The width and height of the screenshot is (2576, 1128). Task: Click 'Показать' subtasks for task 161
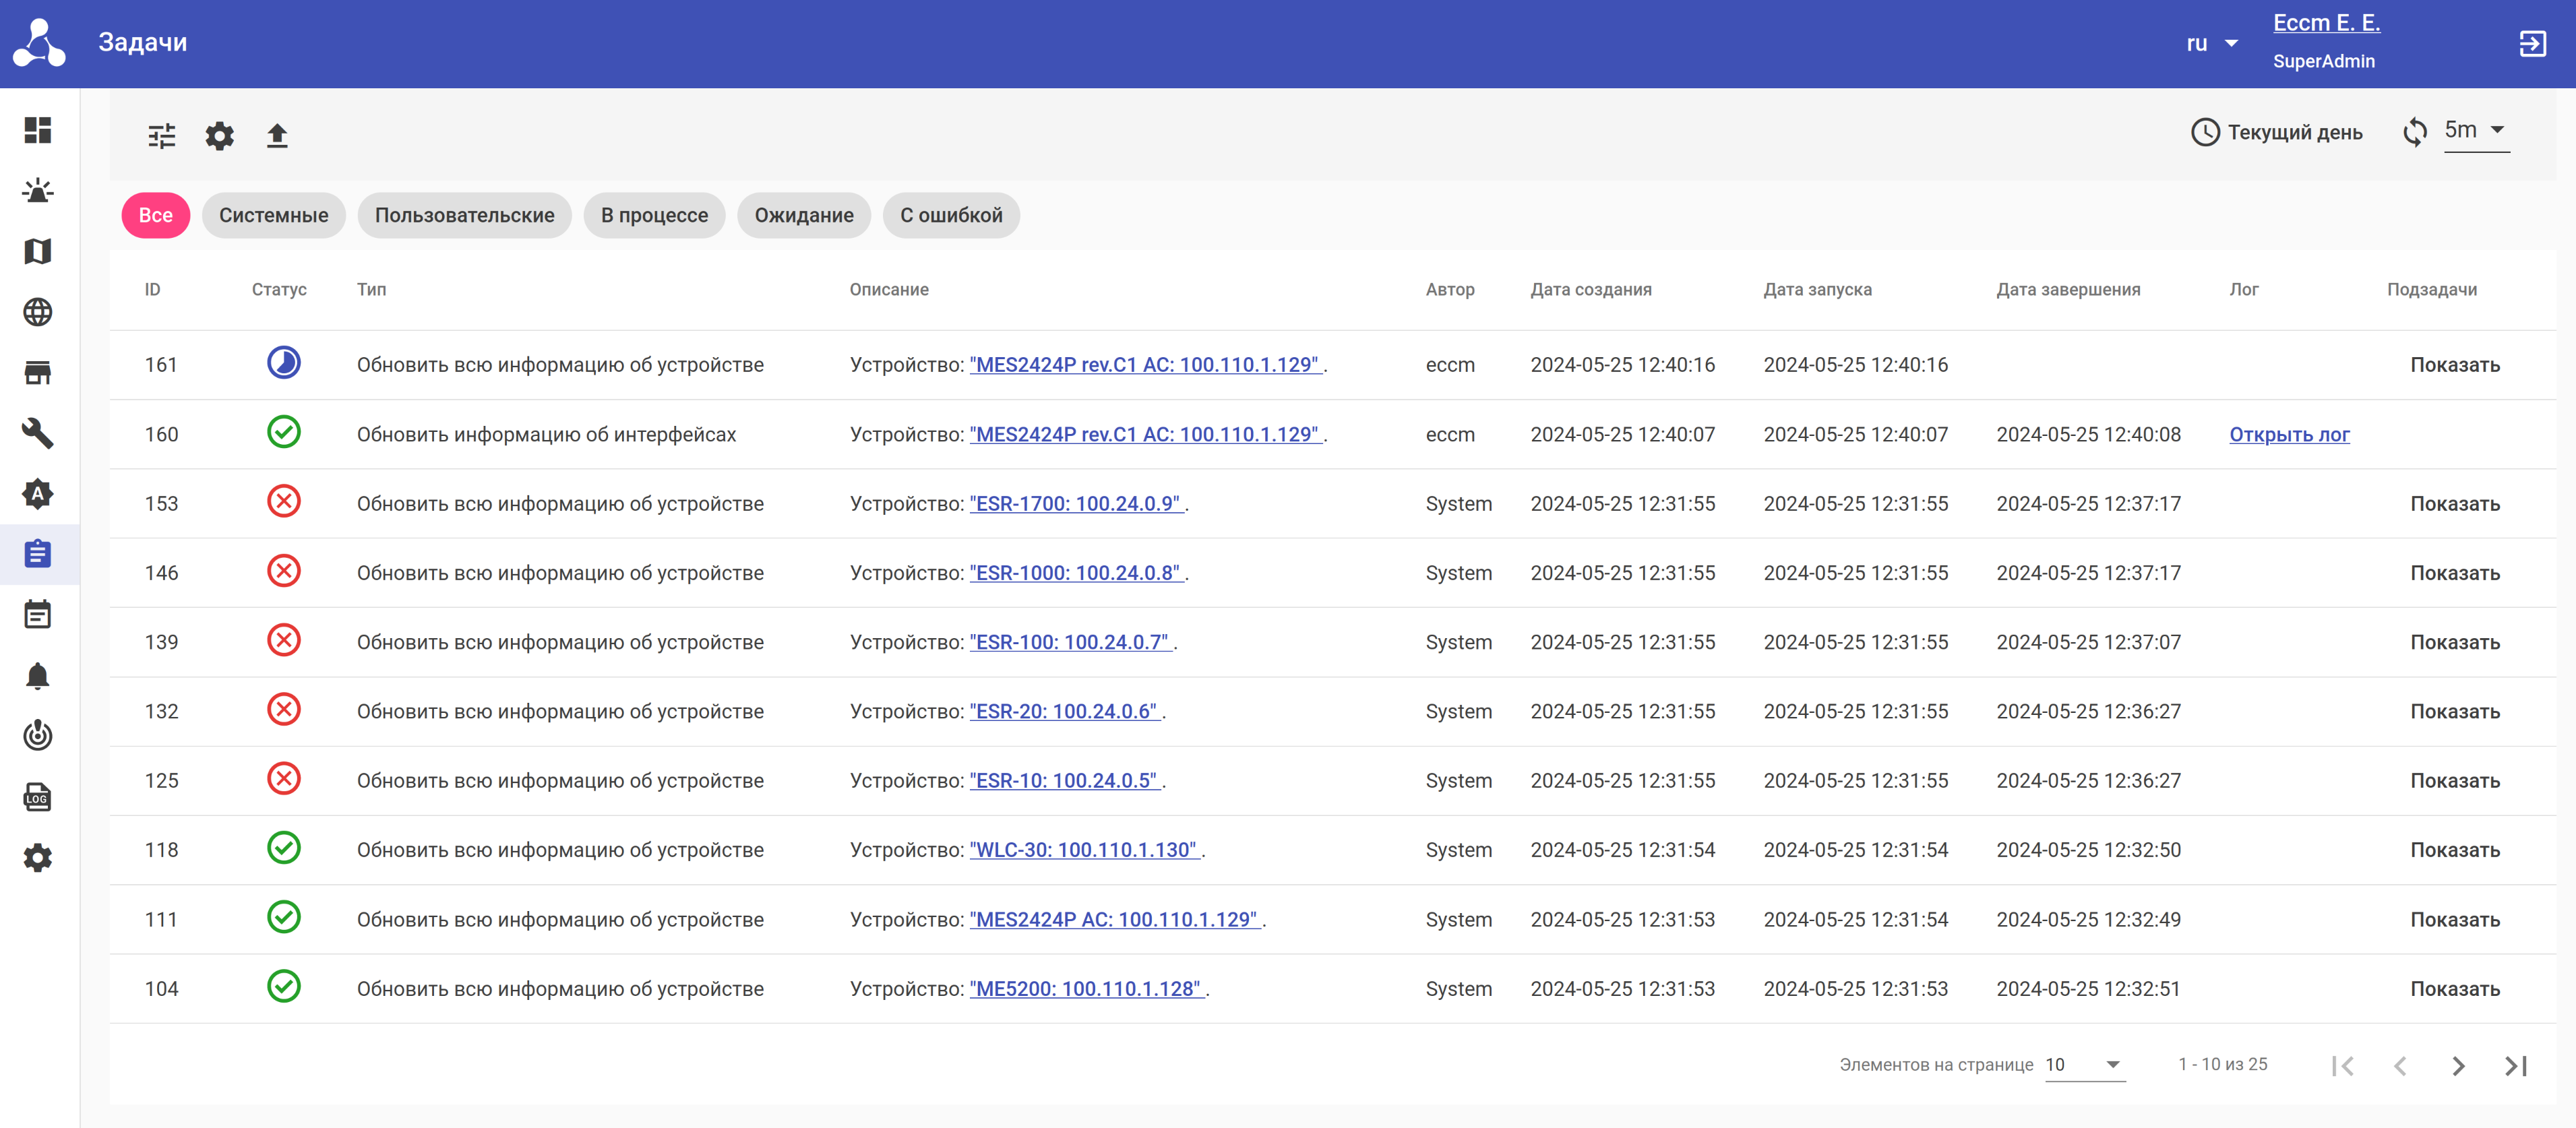(2454, 365)
